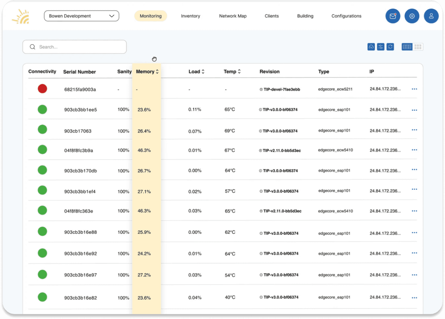The image size is (445, 319).
Task: Open row menu for 903cb3b16e97
Action: [414, 275]
